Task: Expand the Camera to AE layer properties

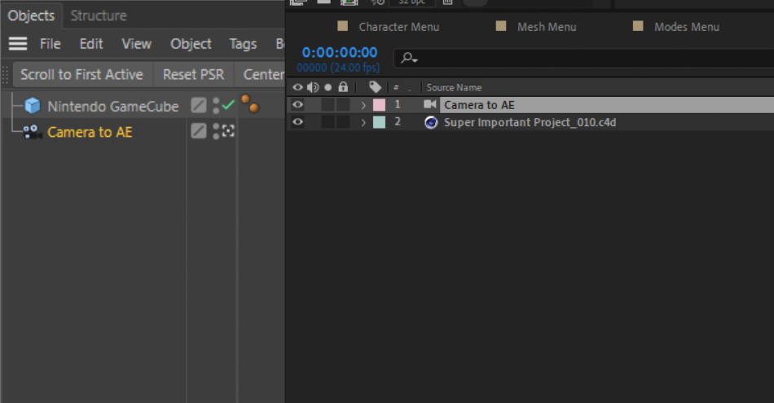Action: tap(363, 105)
